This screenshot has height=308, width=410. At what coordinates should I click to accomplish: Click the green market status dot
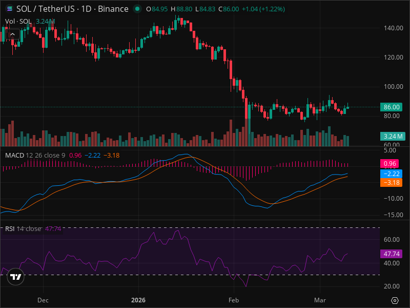click(137, 9)
